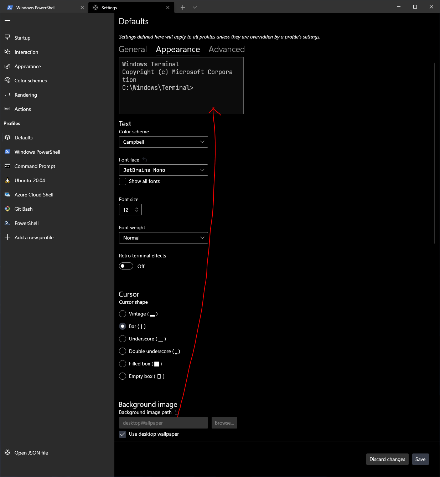This screenshot has height=477, width=440.
Task: Select Double underscore cursor shape
Action: tap(123, 351)
